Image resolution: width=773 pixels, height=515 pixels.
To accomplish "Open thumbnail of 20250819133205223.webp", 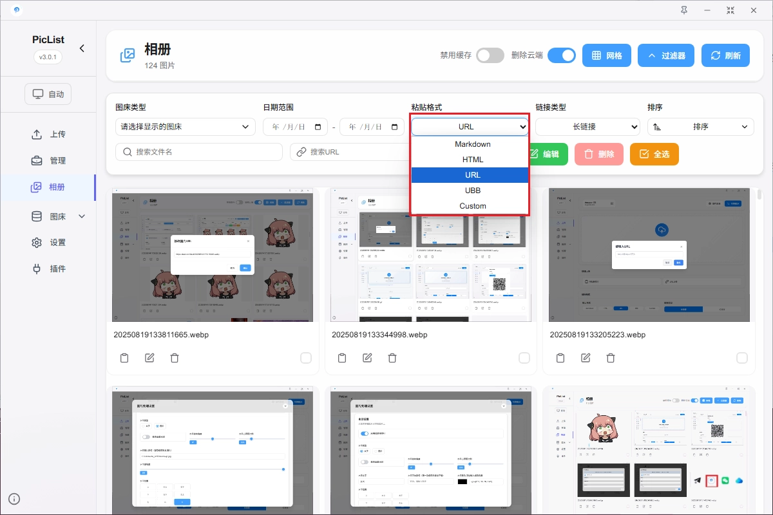I will (649, 255).
